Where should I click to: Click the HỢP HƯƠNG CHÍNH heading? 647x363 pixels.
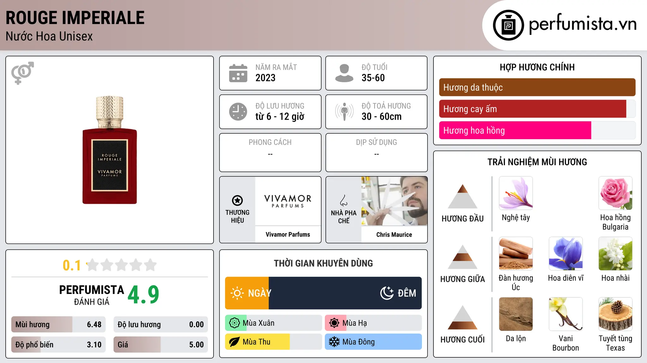click(x=537, y=67)
